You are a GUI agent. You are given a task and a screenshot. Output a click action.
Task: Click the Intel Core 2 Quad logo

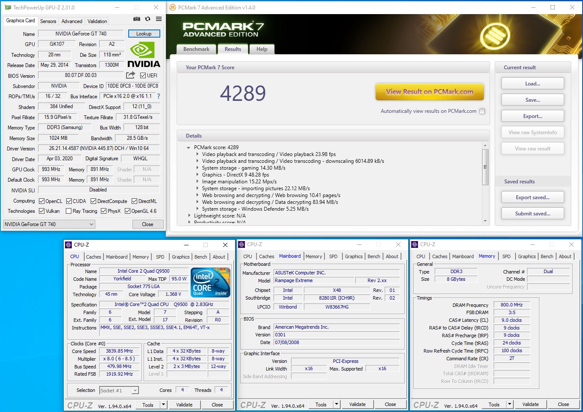tap(210, 283)
